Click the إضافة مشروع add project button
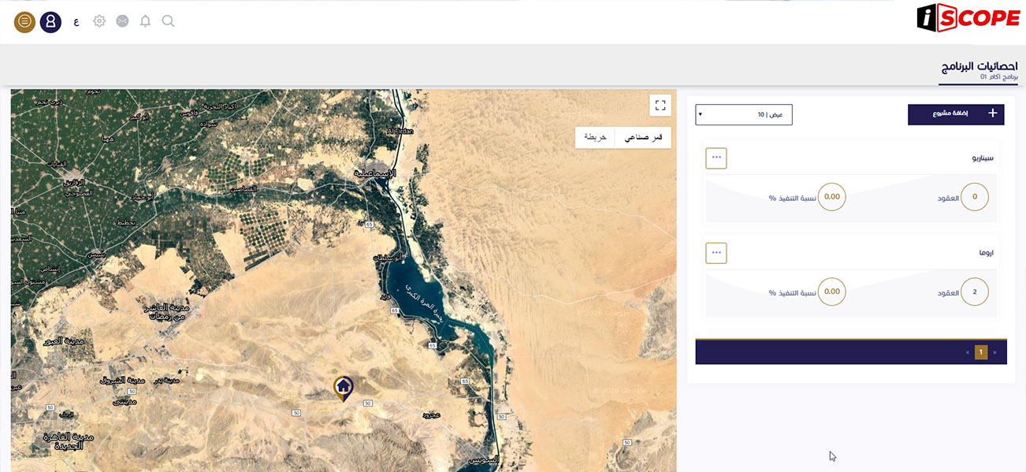The image size is (1026, 472). click(956, 114)
